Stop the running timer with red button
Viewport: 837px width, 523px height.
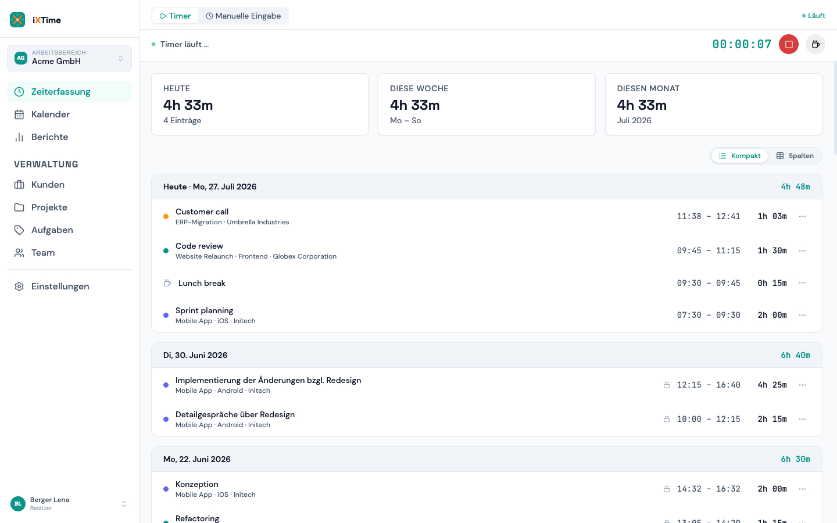[x=789, y=44]
